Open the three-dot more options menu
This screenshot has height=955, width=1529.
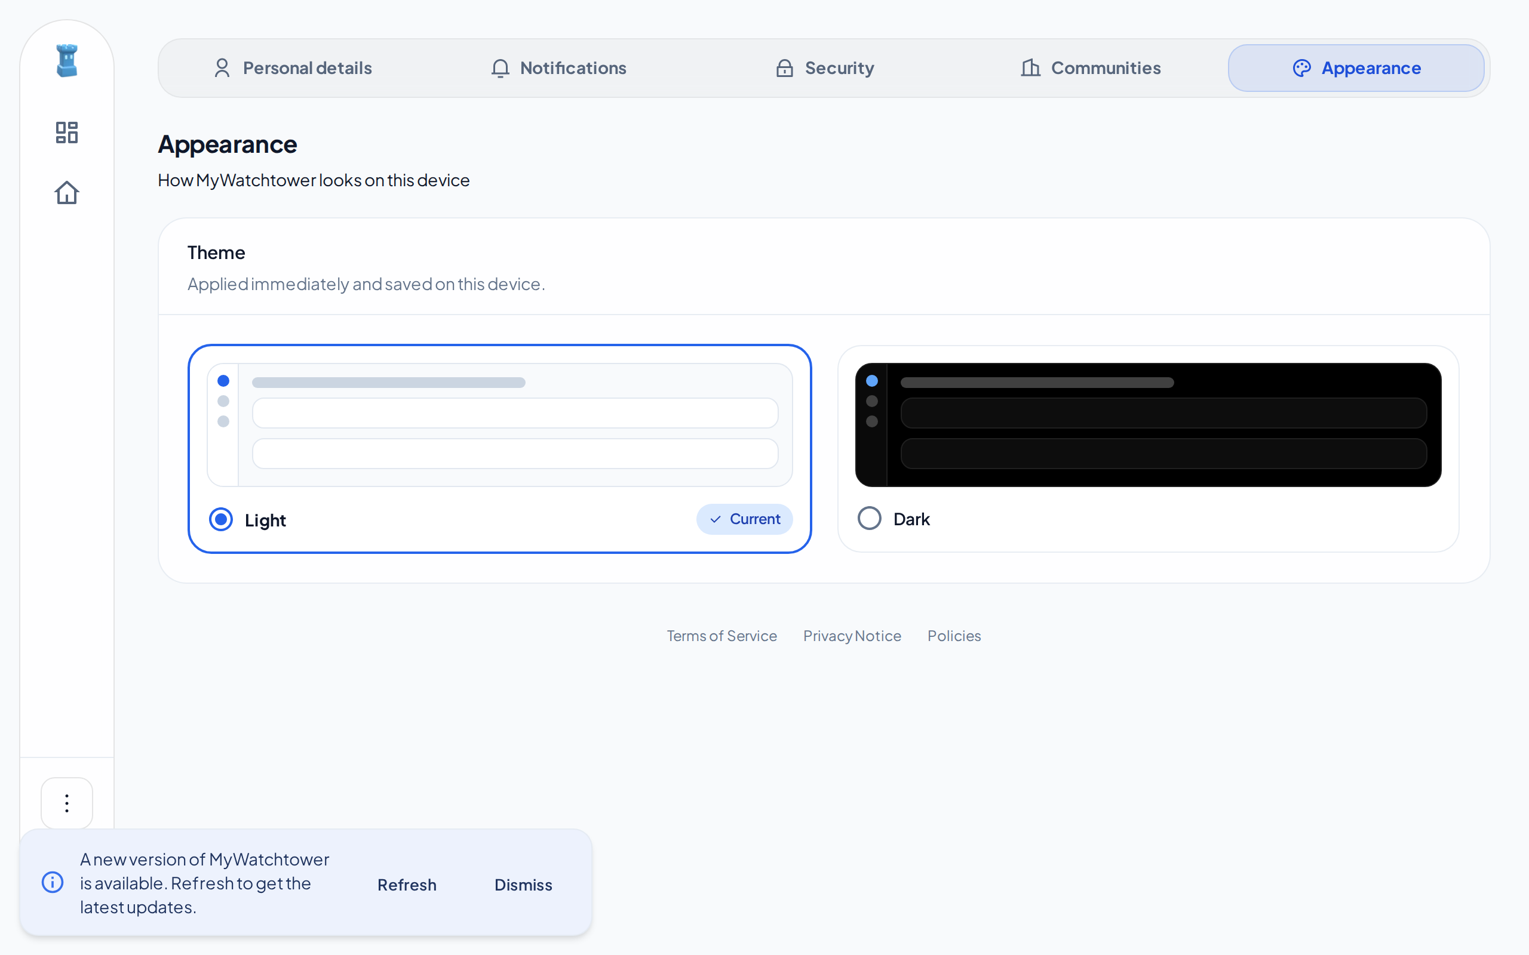(x=67, y=803)
